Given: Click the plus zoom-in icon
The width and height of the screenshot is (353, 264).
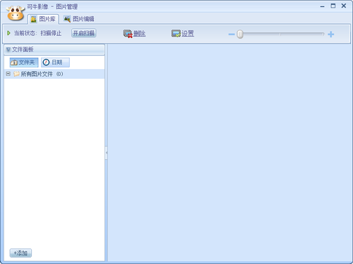Looking at the screenshot, I should click(x=331, y=34).
